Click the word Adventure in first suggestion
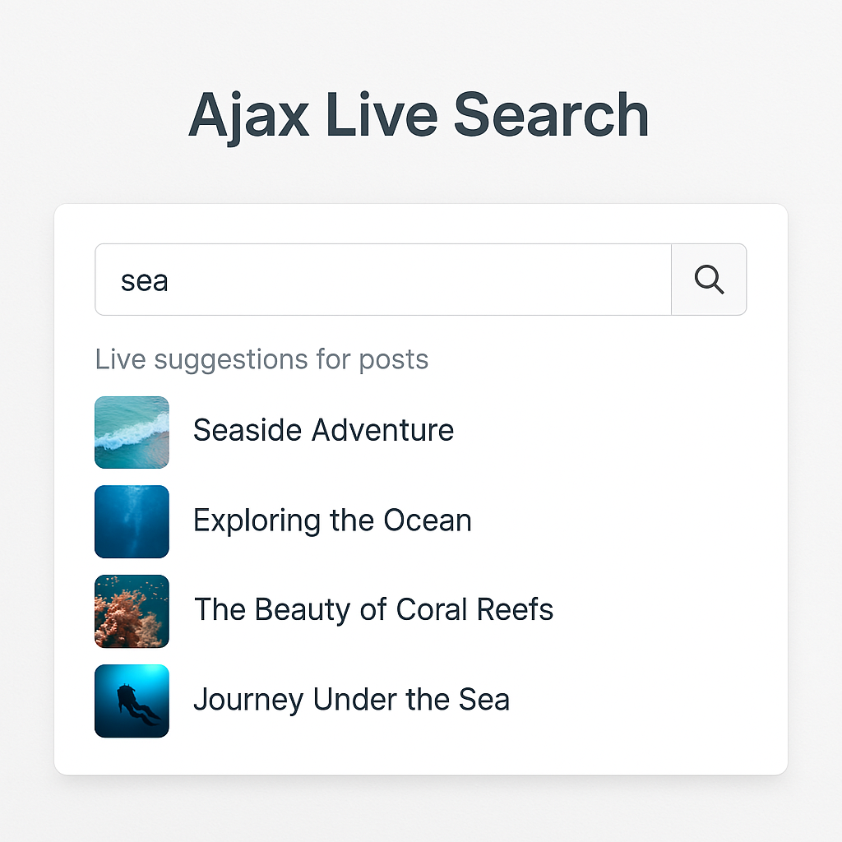This screenshot has height=842, width=842. click(383, 431)
